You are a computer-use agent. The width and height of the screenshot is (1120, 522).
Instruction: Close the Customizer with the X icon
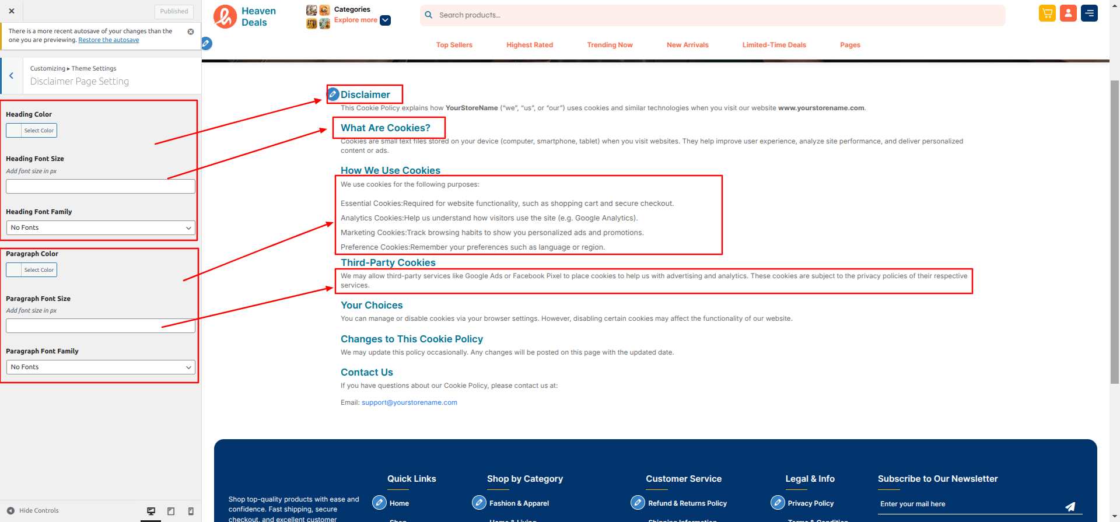12,11
